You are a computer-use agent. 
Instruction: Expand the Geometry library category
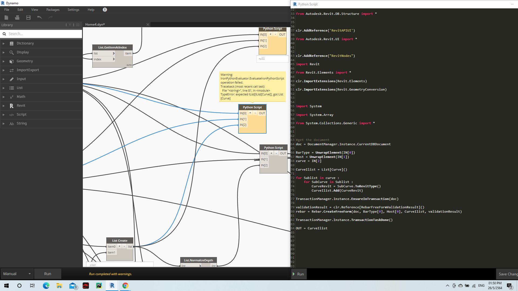[x=4, y=61]
